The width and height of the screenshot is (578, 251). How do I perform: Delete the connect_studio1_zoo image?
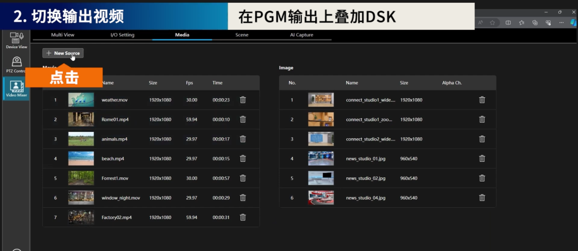pyautogui.click(x=482, y=119)
